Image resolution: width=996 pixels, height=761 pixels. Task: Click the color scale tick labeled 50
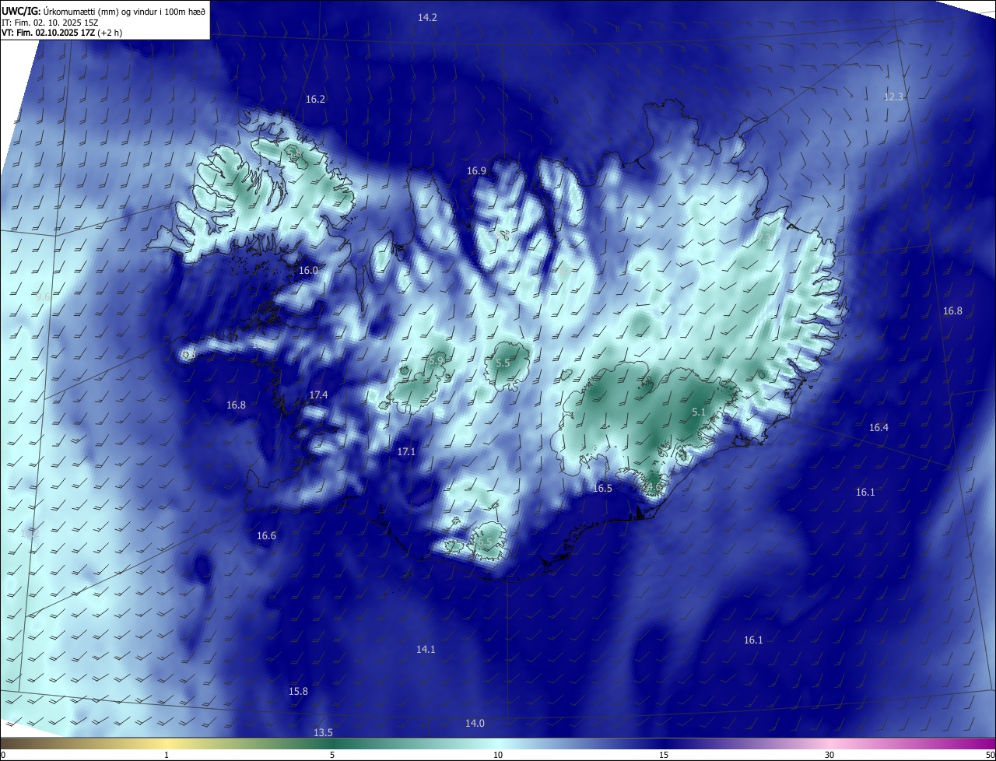(x=991, y=755)
